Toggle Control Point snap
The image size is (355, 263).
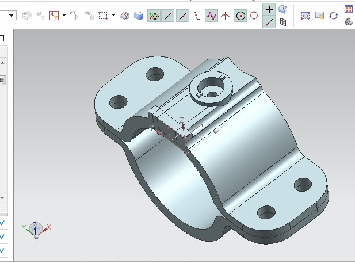[196, 16]
